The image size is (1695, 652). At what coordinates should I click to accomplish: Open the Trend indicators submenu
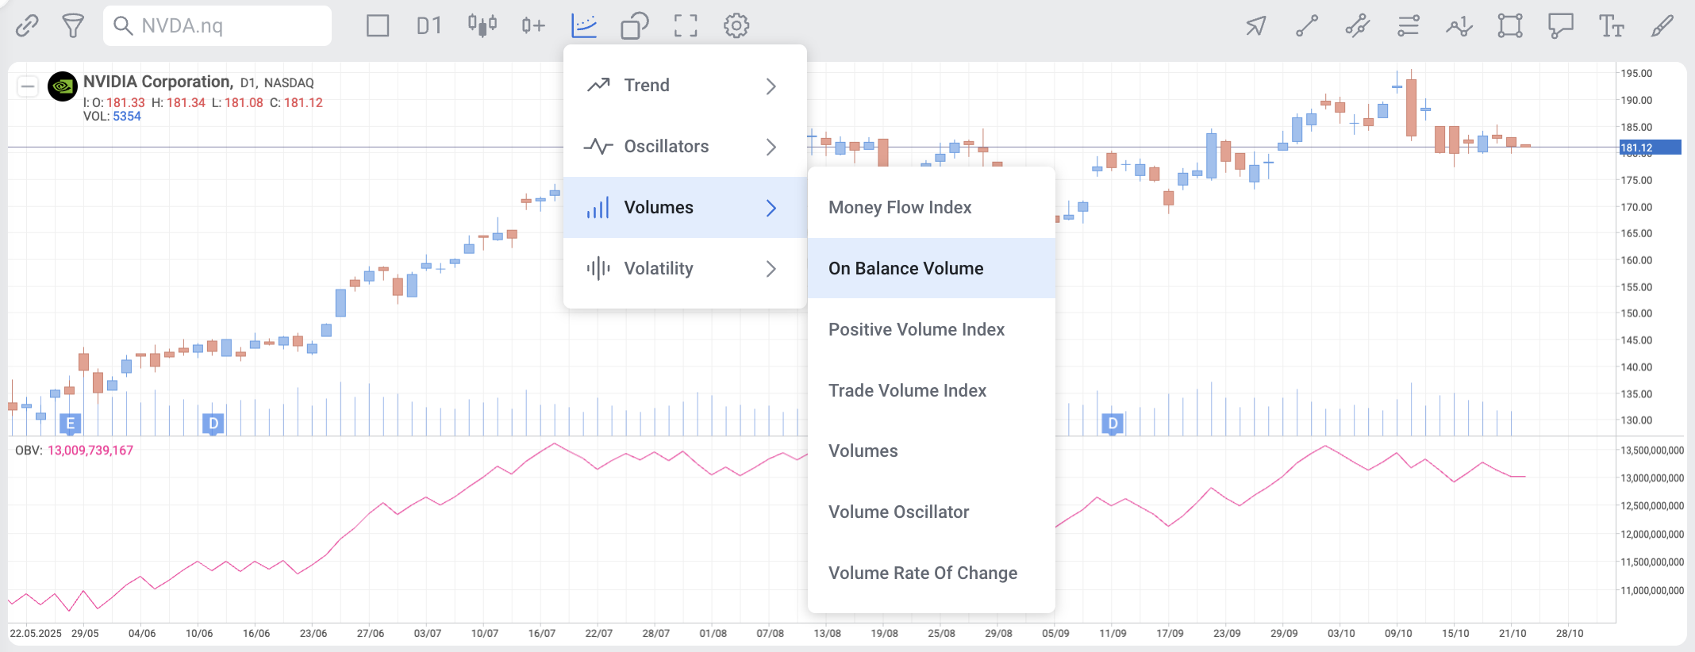tap(685, 86)
